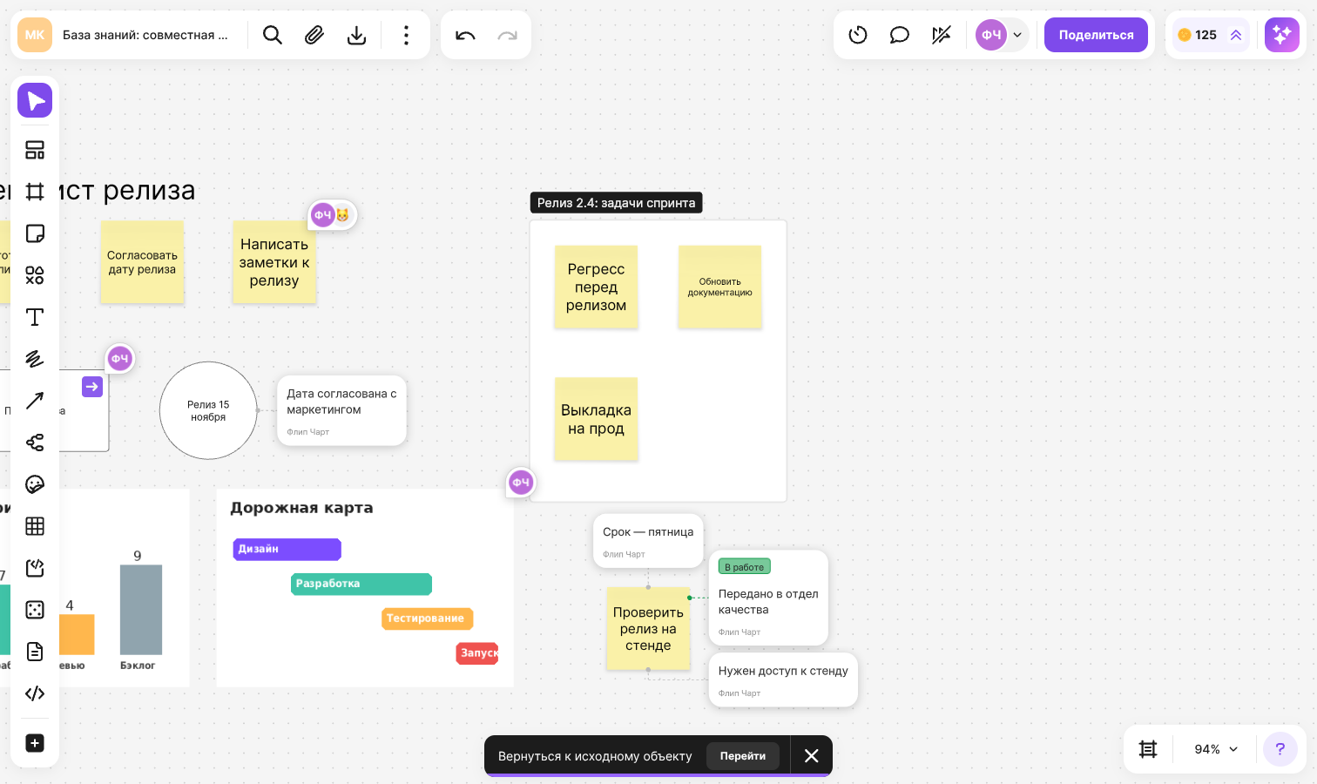Select the Релиз 15 ноября circle
The width and height of the screenshot is (1317, 784).
[x=208, y=410]
